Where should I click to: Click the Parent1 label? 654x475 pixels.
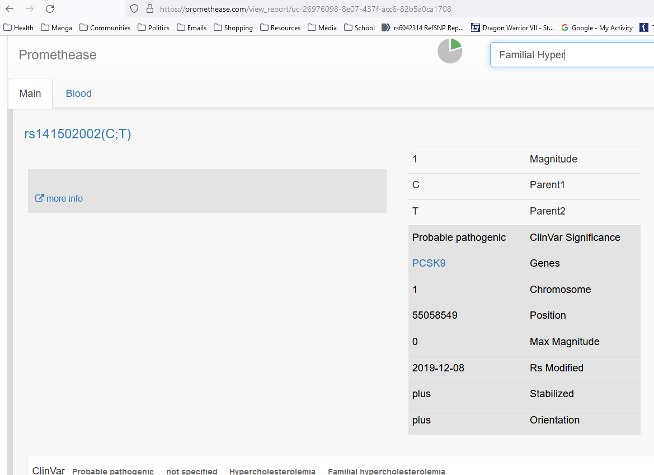(547, 185)
